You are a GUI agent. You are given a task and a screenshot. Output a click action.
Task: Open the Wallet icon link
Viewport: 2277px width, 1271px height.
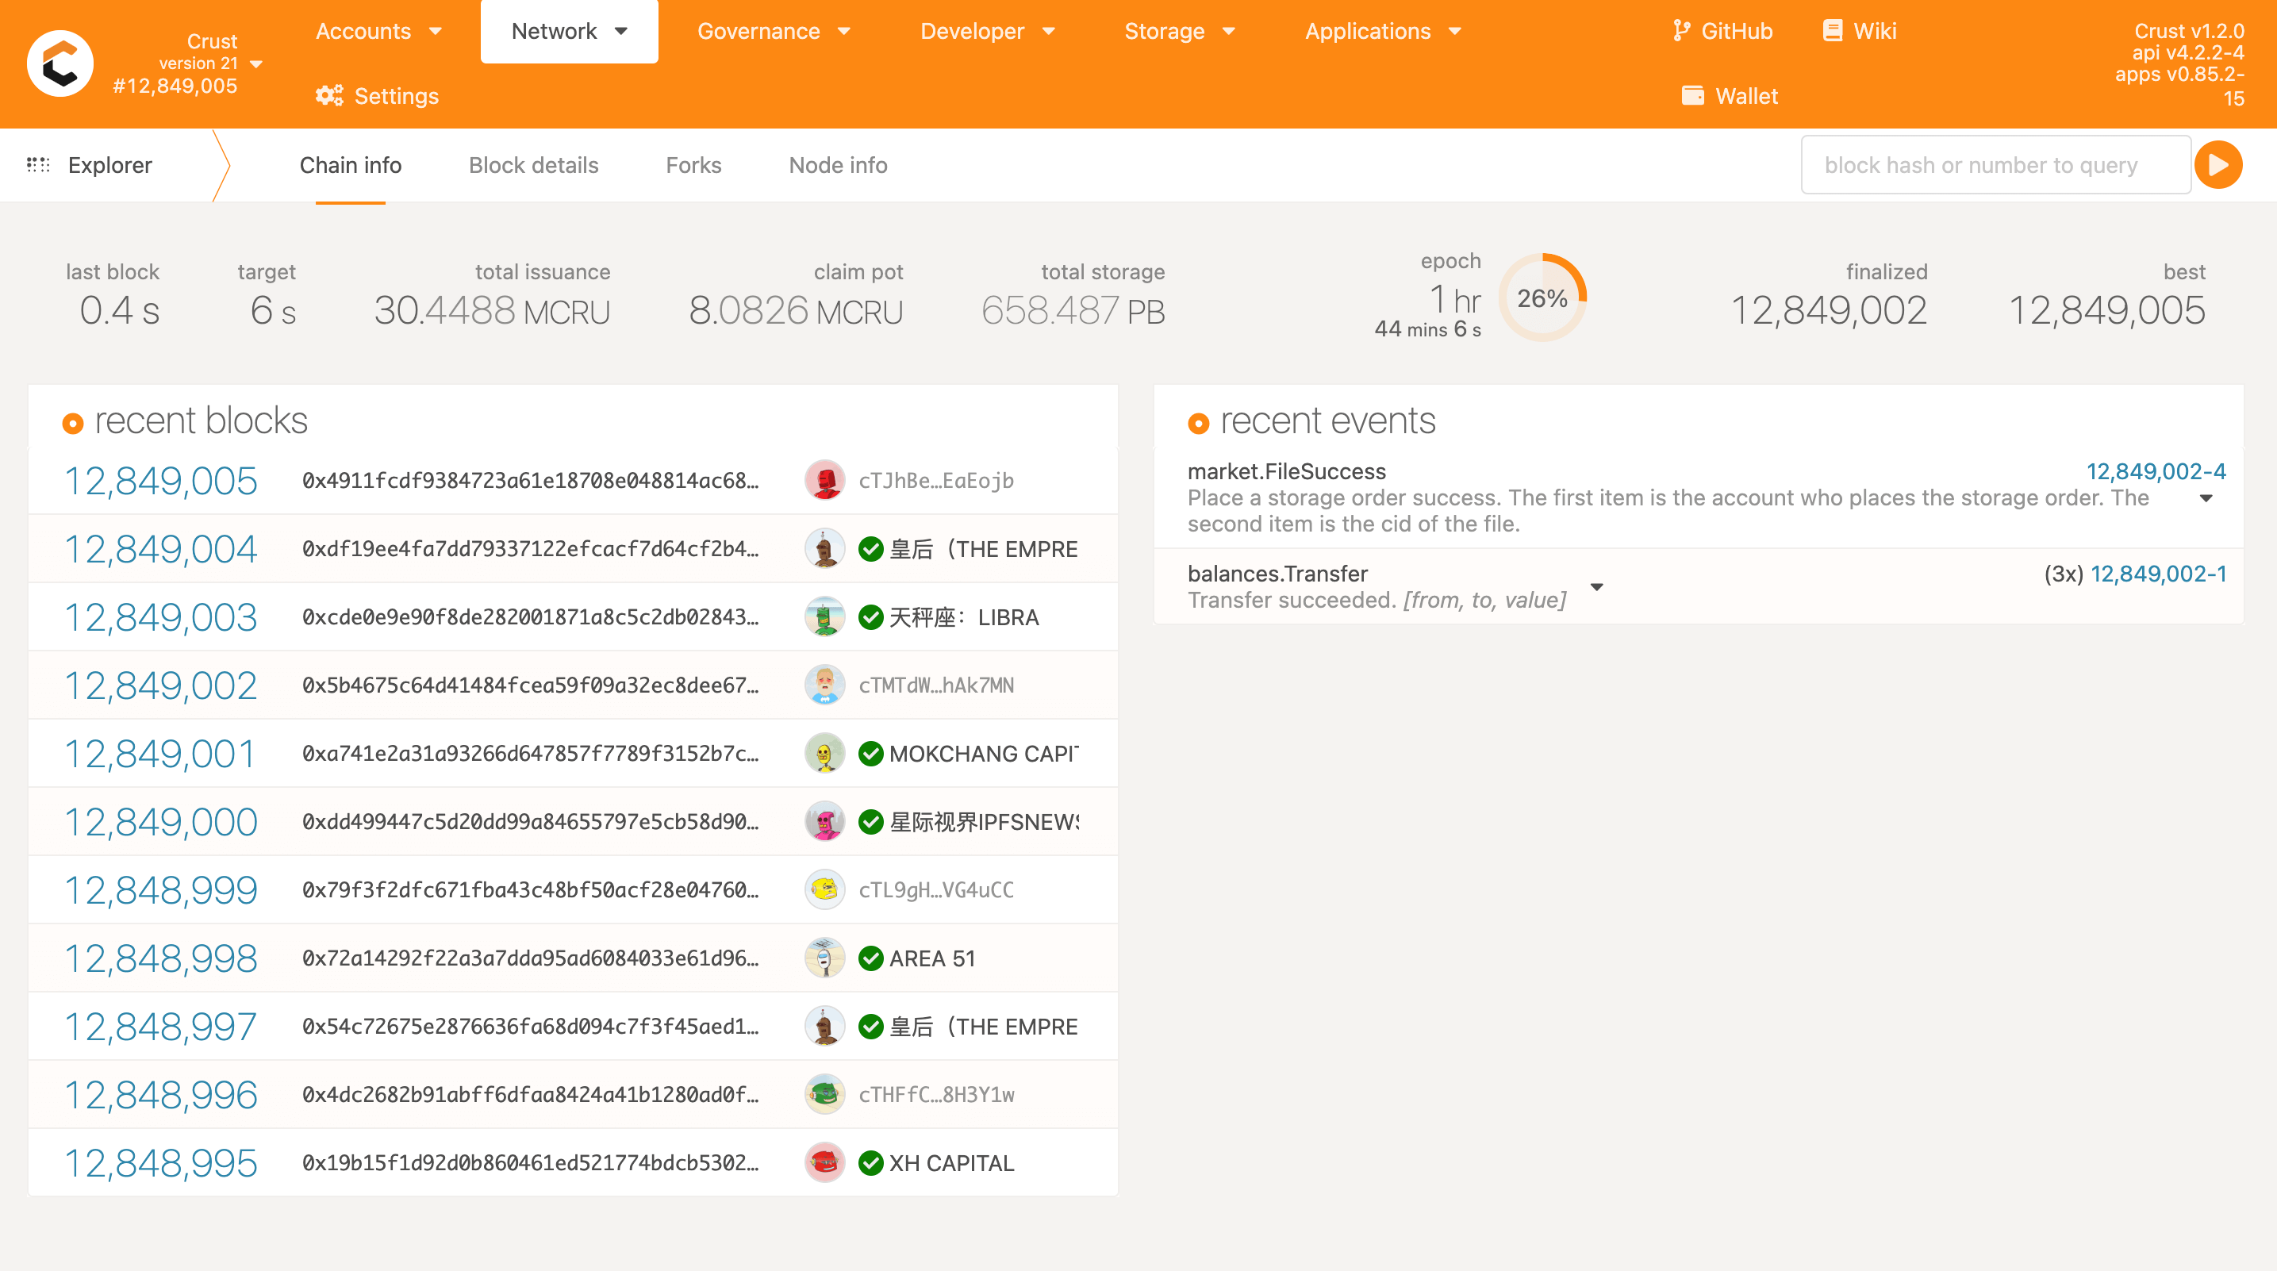[1693, 95]
